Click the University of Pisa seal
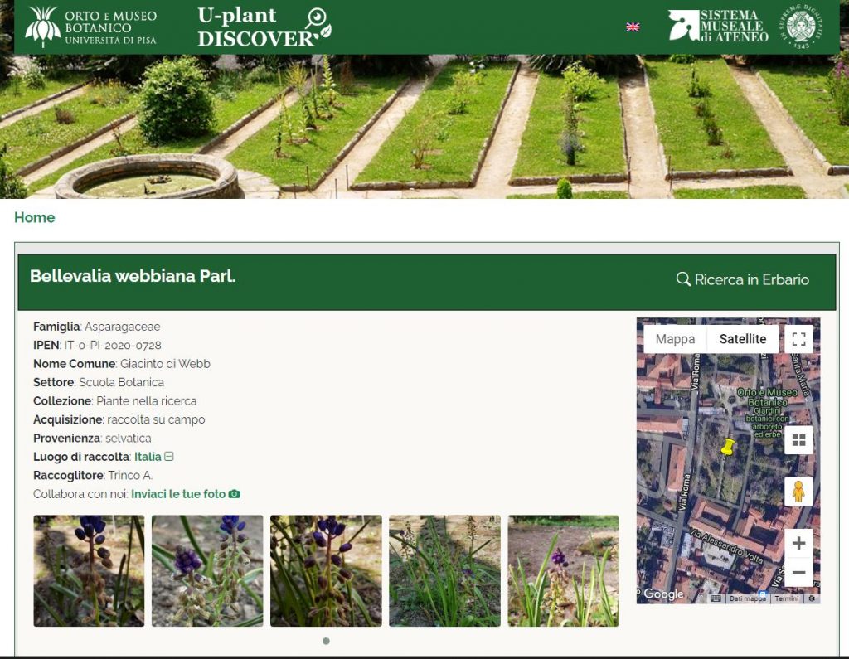The width and height of the screenshot is (849, 659). point(801,26)
